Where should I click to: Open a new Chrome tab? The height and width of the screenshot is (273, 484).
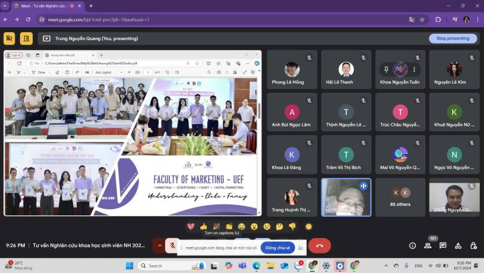[x=91, y=5]
